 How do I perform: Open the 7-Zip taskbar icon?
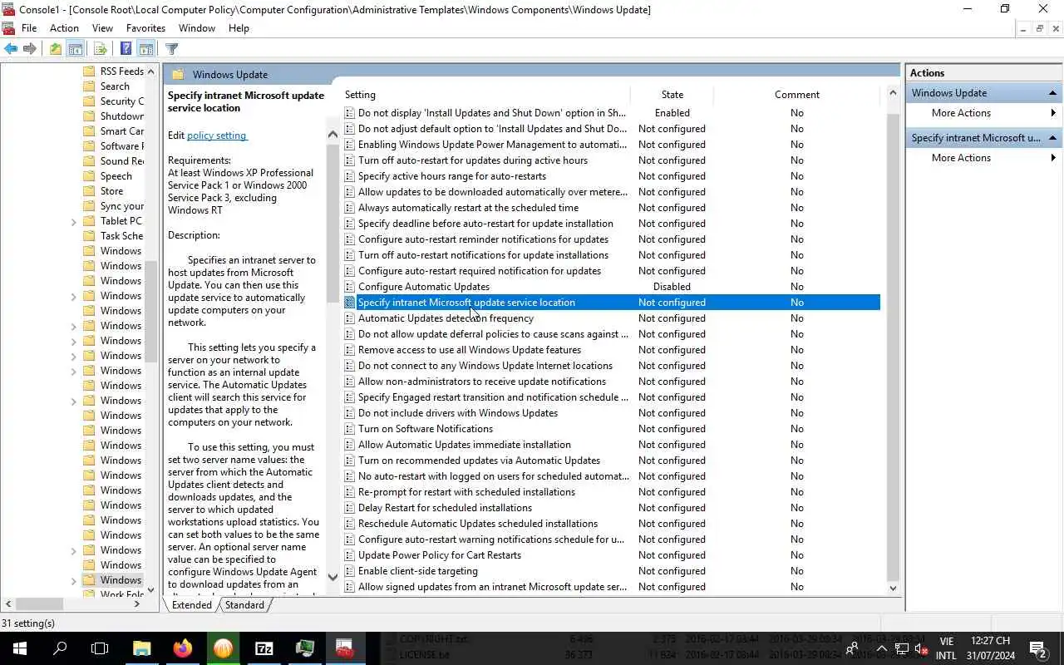point(264,648)
